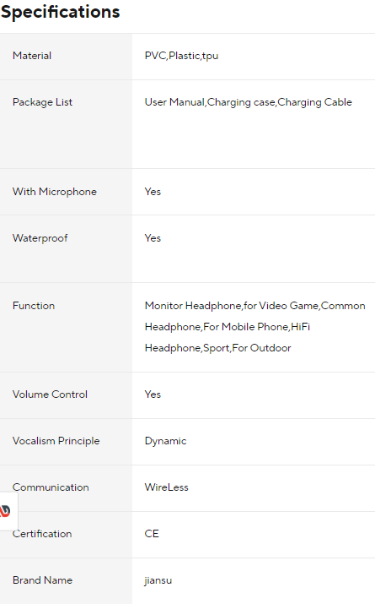375x604 pixels.
Task: Click the Yes value beside Volume Control
Action: point(153,395)
